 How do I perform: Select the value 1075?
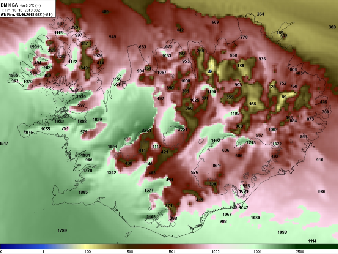click(28, 132)
